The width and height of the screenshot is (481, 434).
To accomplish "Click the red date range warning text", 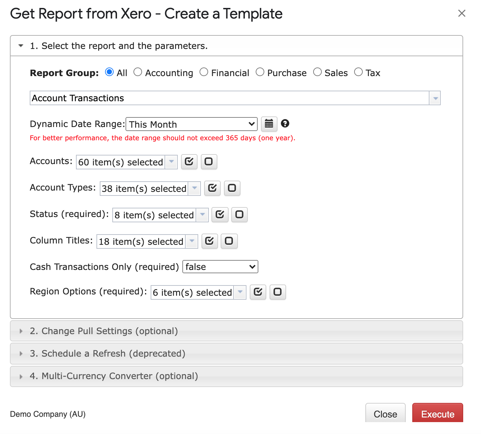I will click(163, 138).
